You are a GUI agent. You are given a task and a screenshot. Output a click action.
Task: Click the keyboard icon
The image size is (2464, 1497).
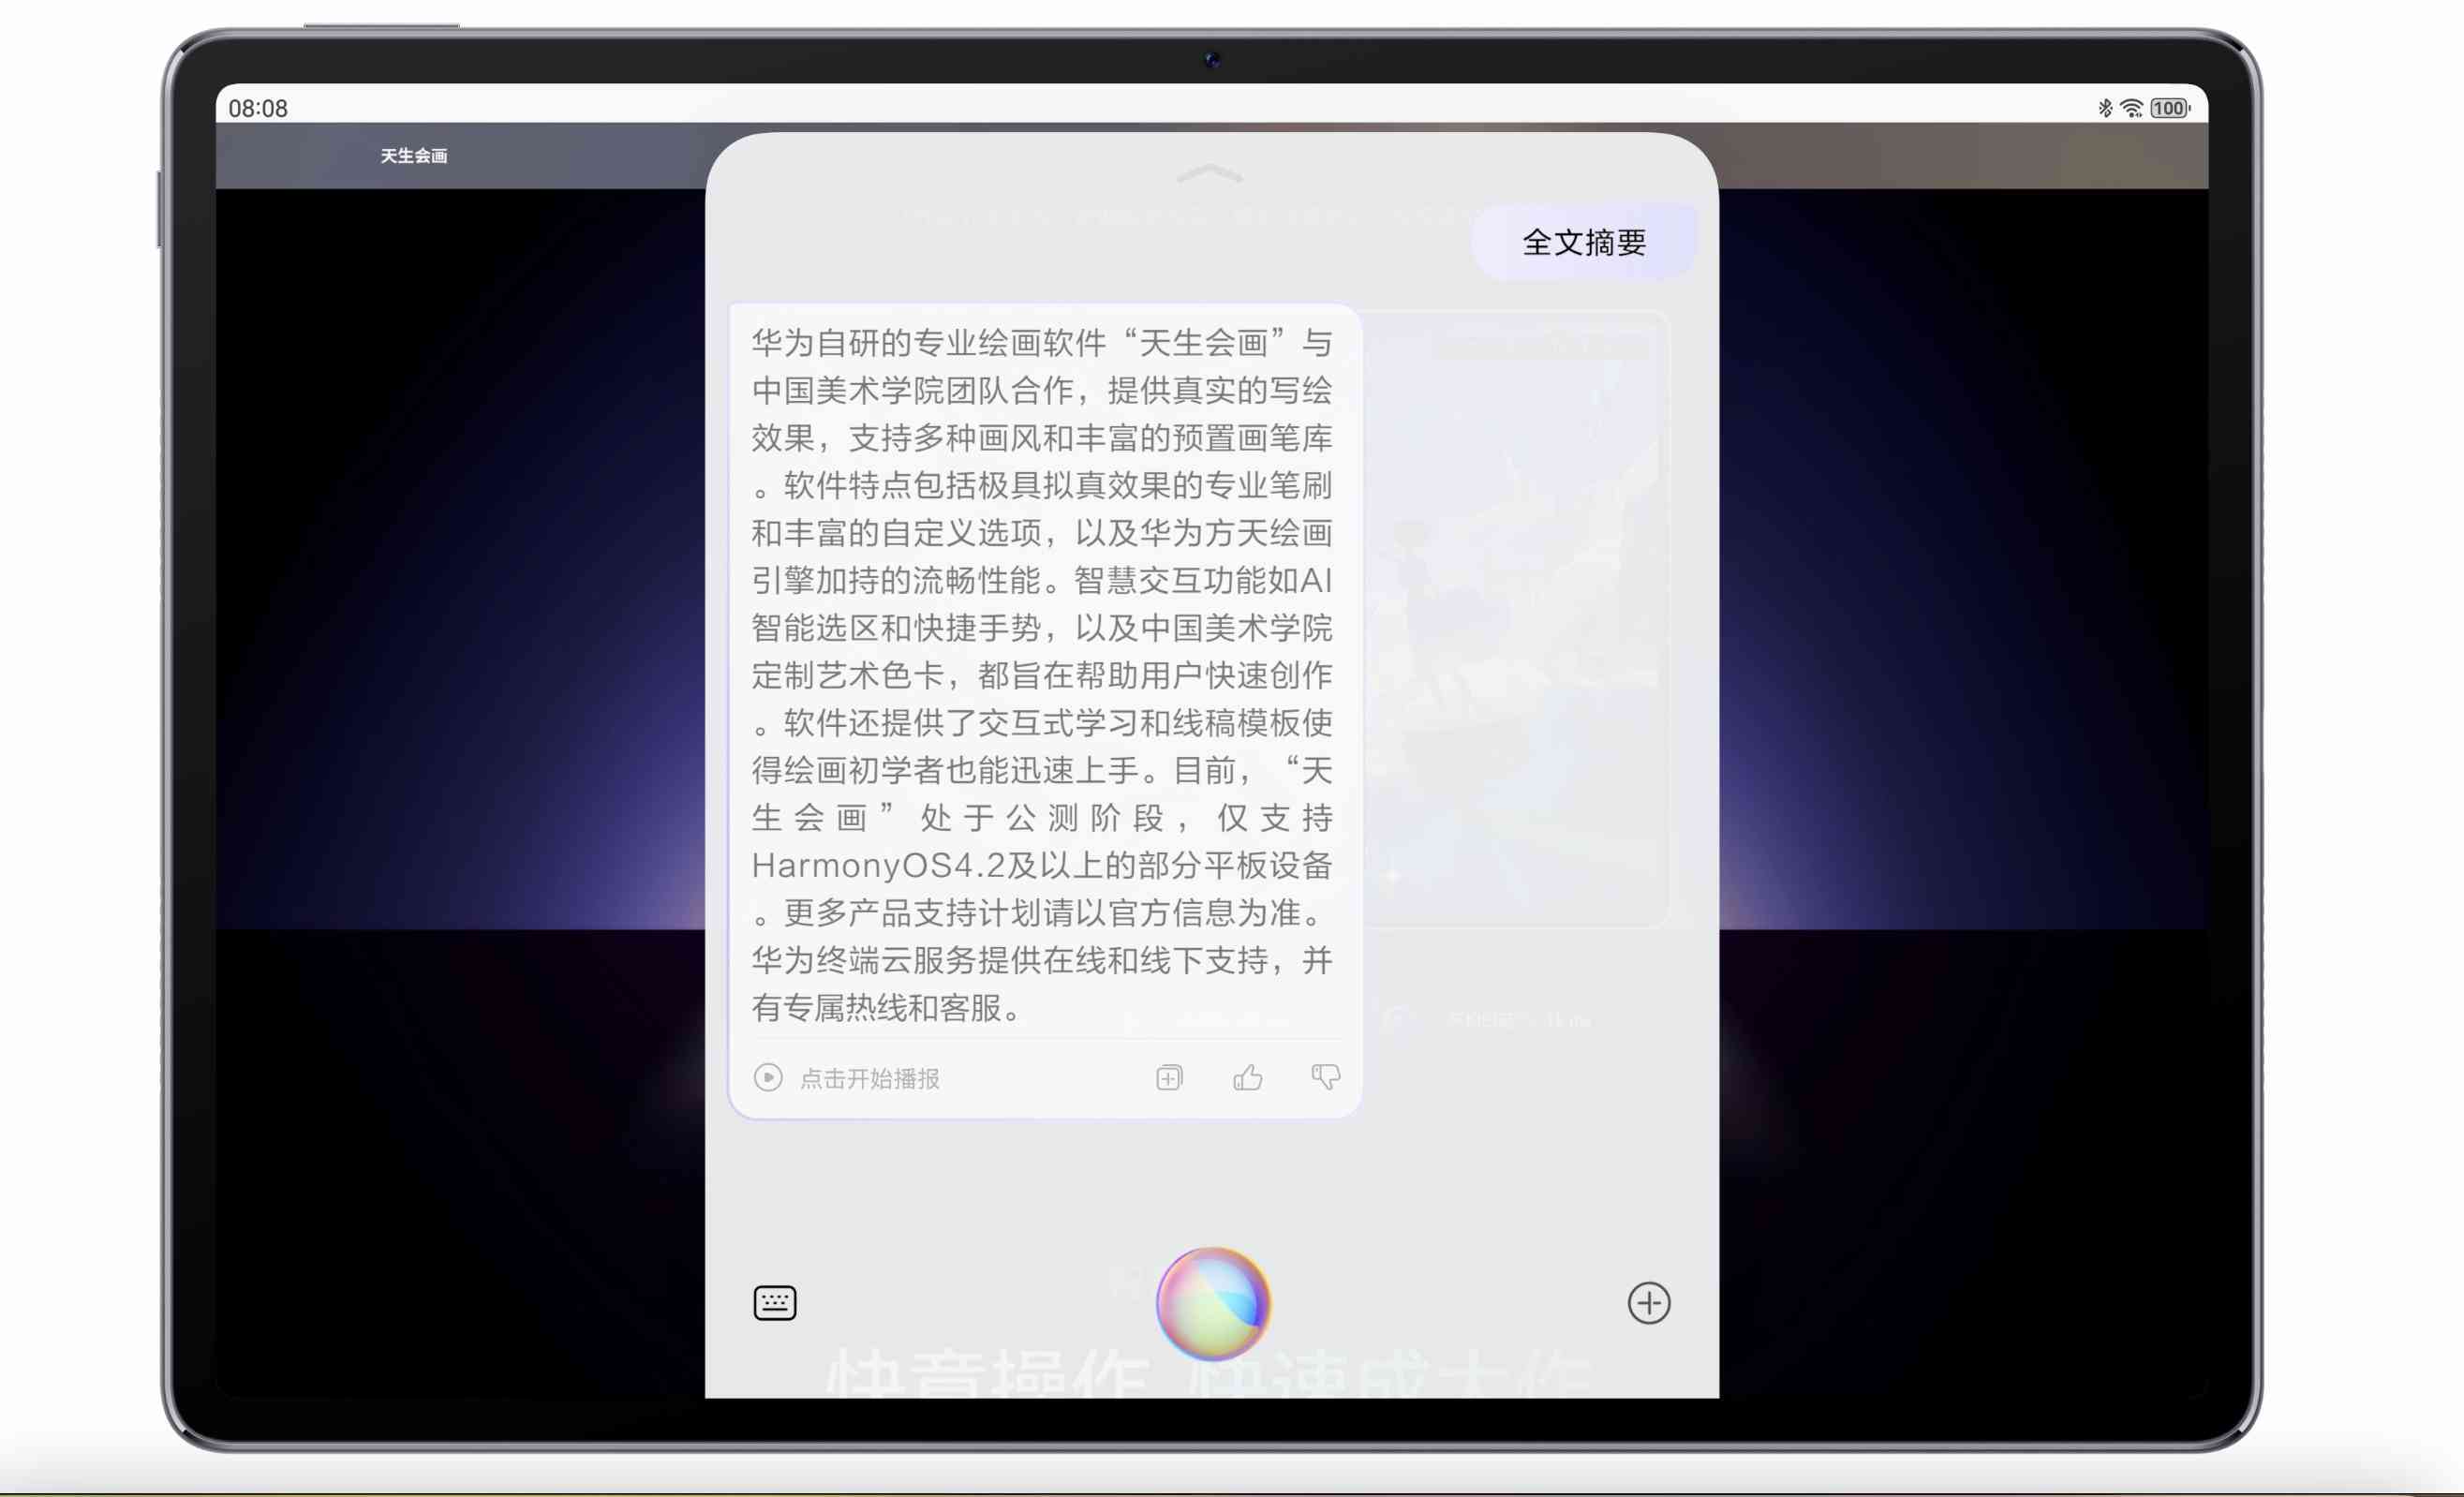[x=775, y=1303]
